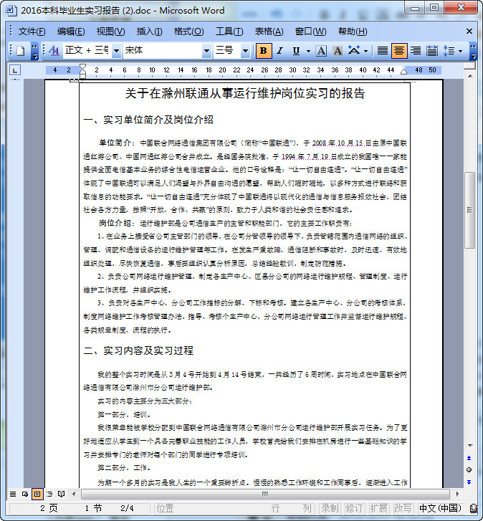Toggle center paragraph alignment
483x521 pixels.
pyautogui.click(x=399, y=51)
